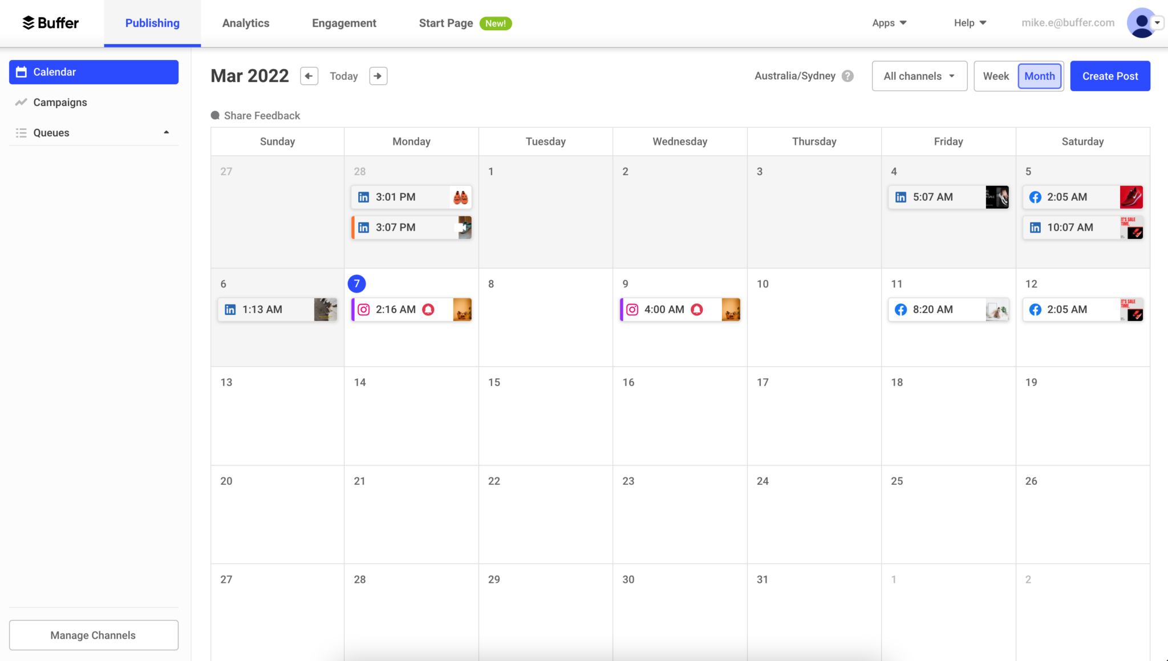Viewport: 1168px width, 661px height.
Task: Select the Calendar icon in the sidebar
Action: click(21, 72)
